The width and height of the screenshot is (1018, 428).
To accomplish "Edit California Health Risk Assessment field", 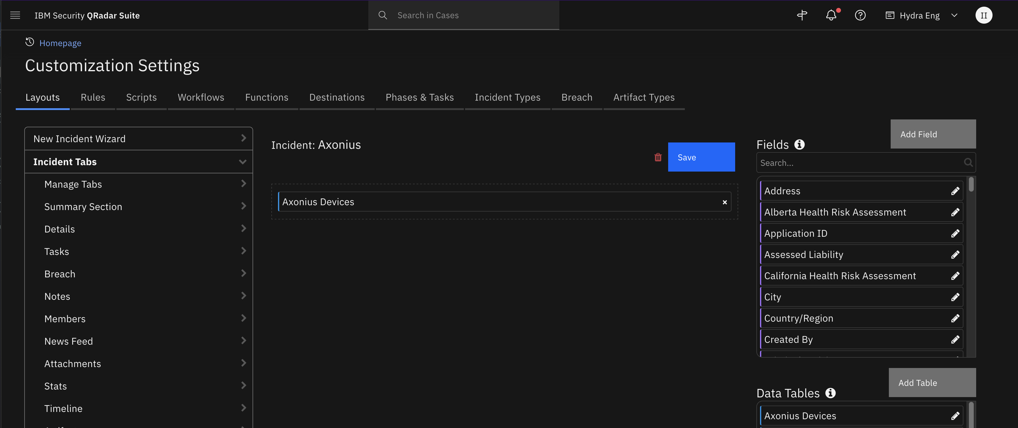I will [x=955, y=276].
